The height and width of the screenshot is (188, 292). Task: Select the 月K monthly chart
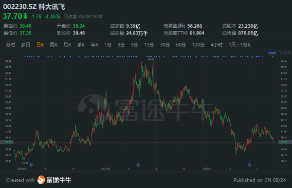(67, 45)
